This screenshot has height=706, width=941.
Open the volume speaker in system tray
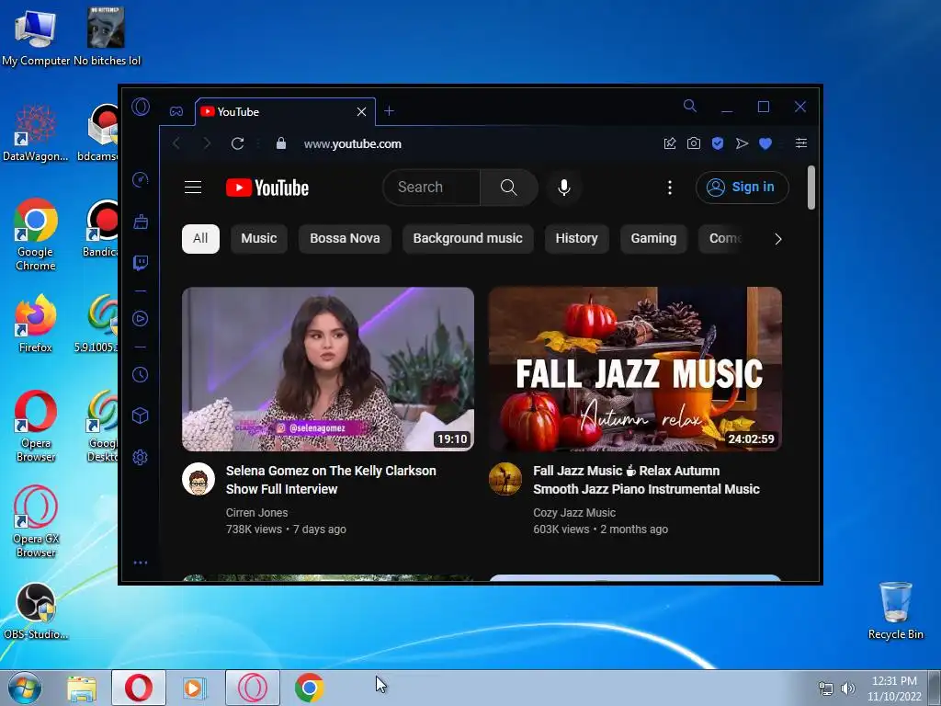coord(848,689)
